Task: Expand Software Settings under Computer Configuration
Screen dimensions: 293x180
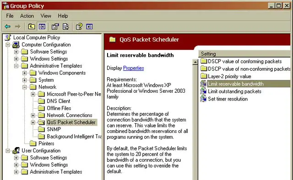Action: click(x=16, y=52)
